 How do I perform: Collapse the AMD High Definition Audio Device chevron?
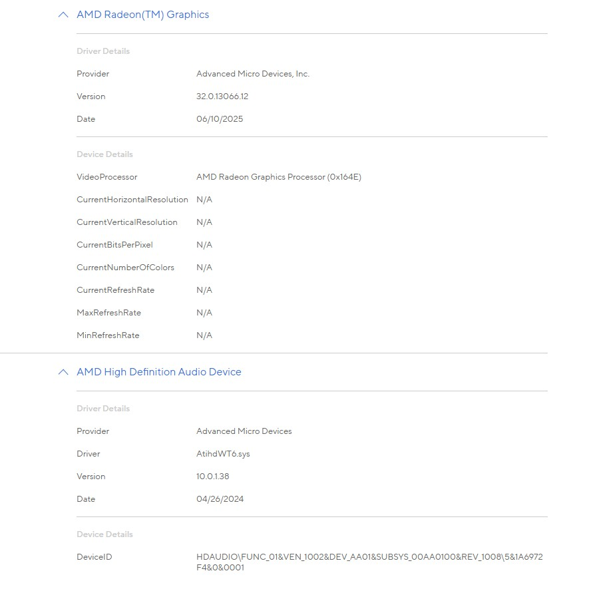coord(63,372)
